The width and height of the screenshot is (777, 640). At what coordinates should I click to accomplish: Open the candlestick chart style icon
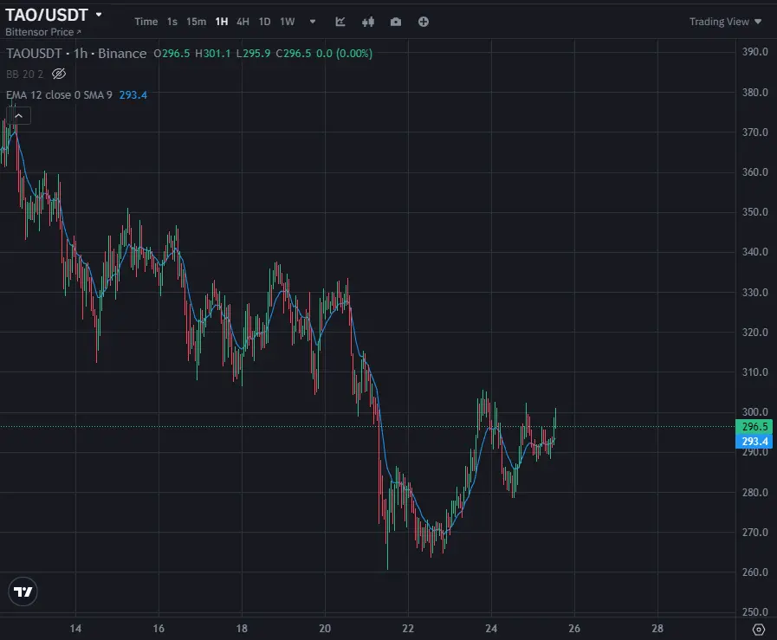coord(368,22)
